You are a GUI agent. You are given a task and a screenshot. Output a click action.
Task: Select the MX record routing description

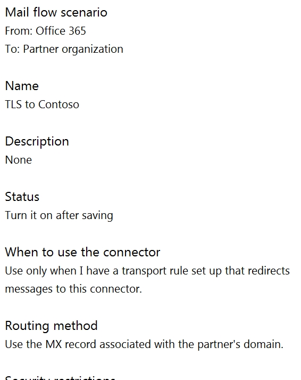click(x=144, y=344)
